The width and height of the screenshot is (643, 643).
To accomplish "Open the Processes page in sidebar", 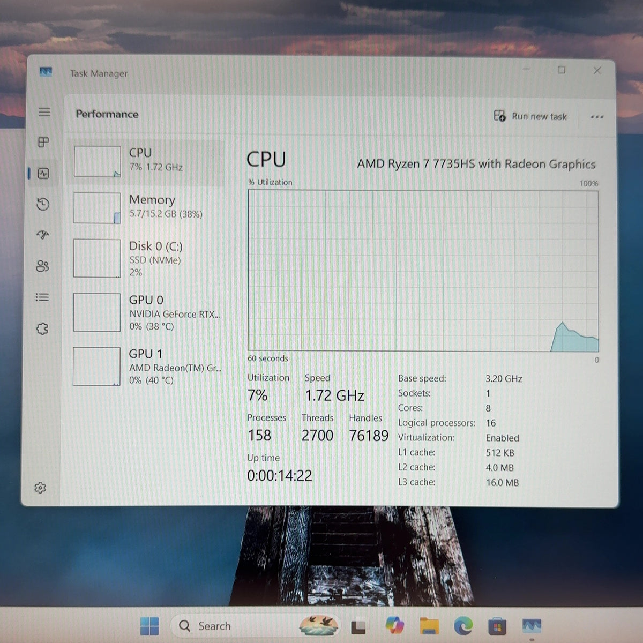I will tap(43, 142).
